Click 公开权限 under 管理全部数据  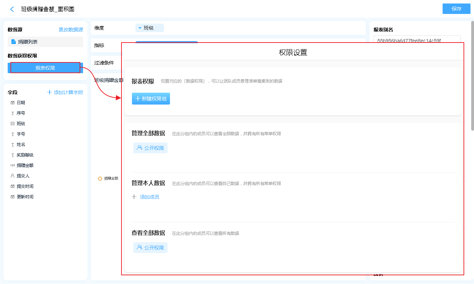150,148
